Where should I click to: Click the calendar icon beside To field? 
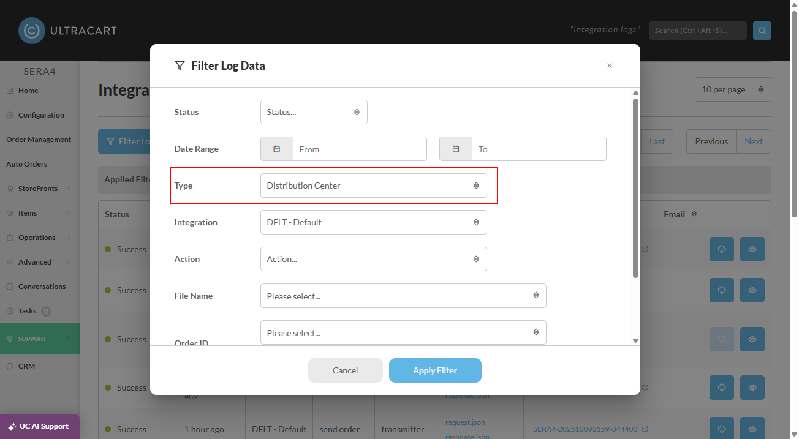coord(456,149)
